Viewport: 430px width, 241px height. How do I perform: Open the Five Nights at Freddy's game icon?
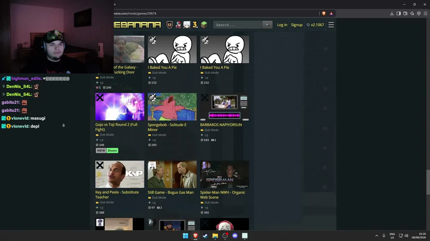click(x=170, y=25)
